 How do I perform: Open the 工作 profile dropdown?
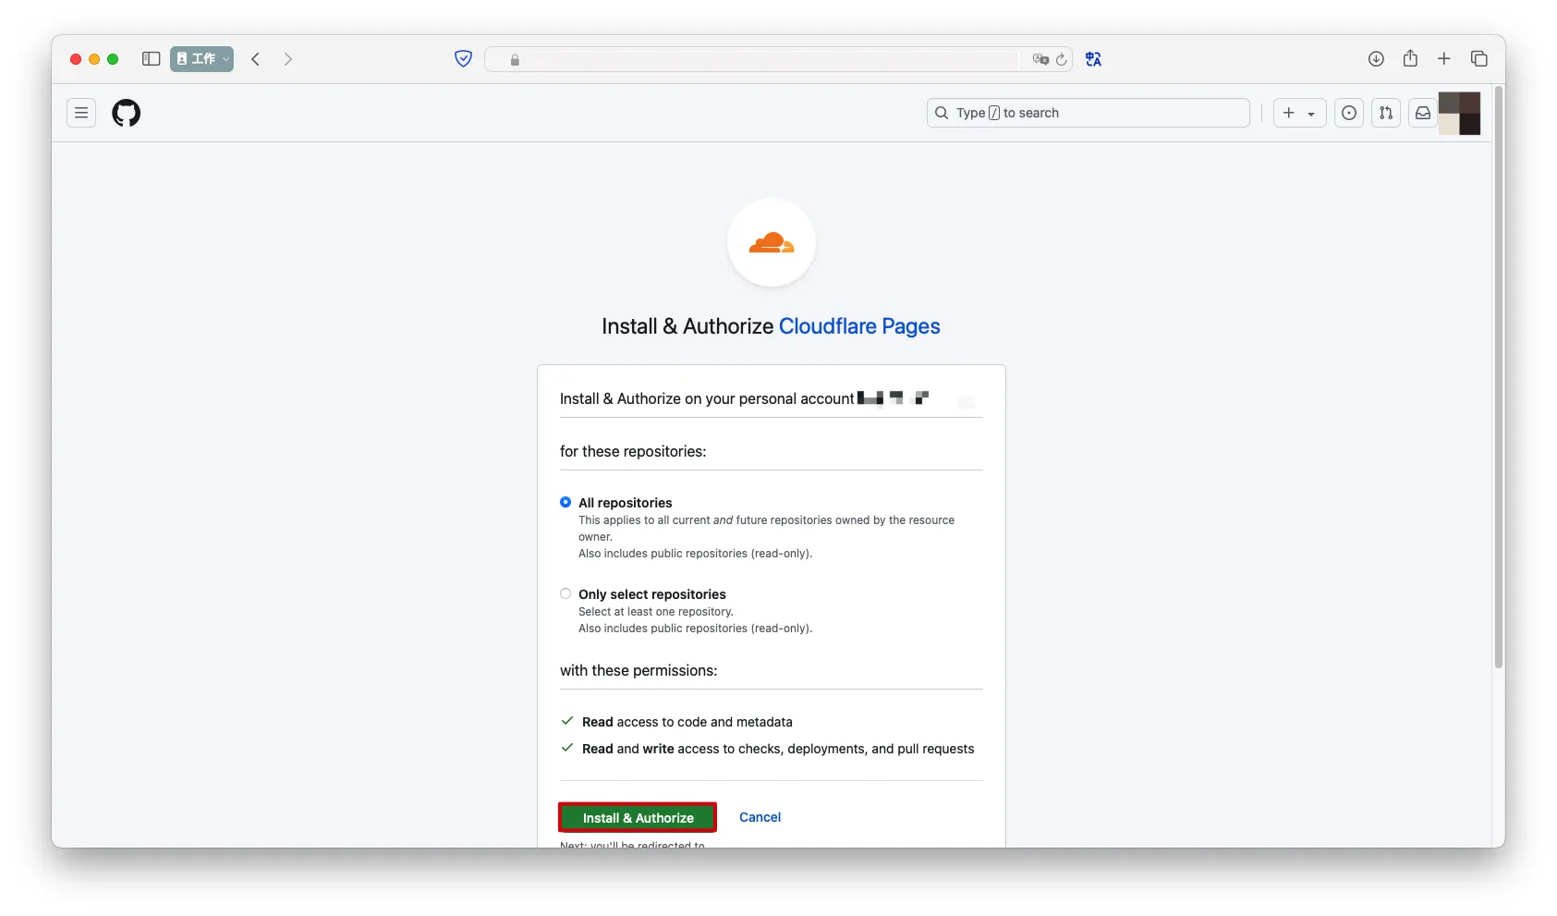pyautogui.click(x=201, y=59)
